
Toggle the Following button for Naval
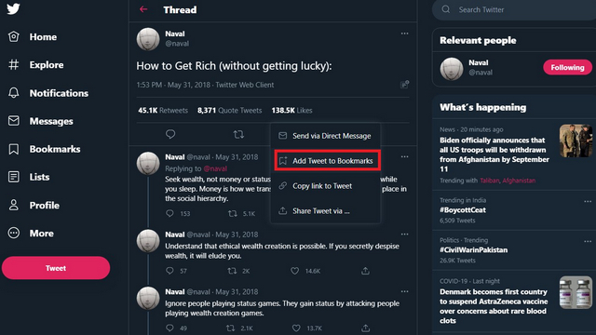point(567,67)
